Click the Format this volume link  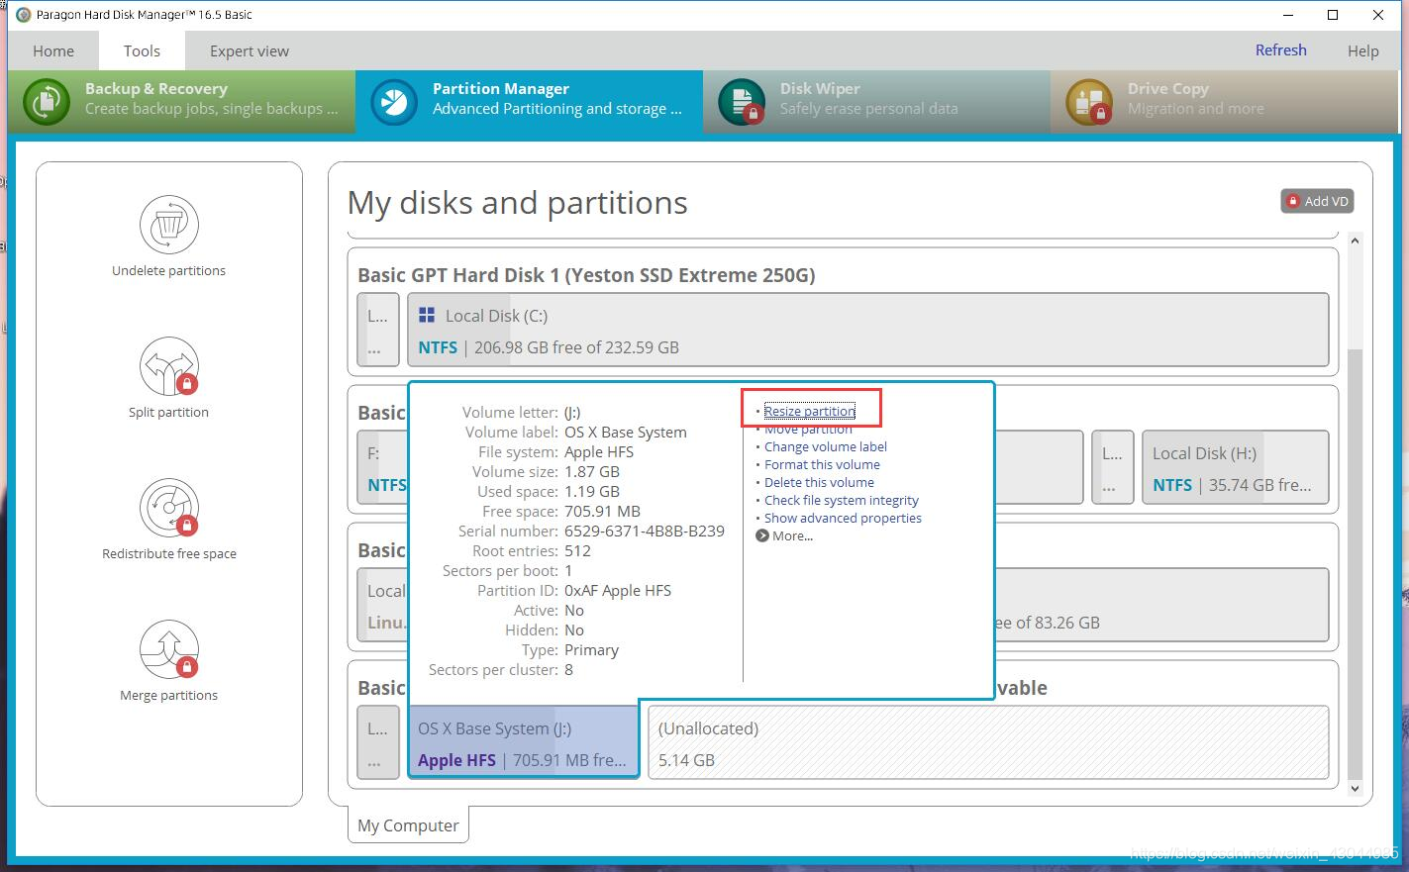pyautogui.click(x=822, y=464)
